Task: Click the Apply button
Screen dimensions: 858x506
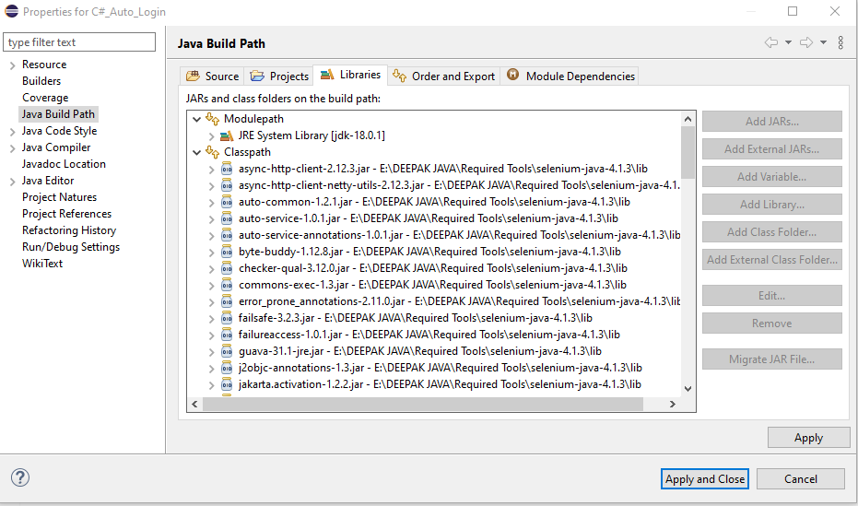Action: coord(808,438)
